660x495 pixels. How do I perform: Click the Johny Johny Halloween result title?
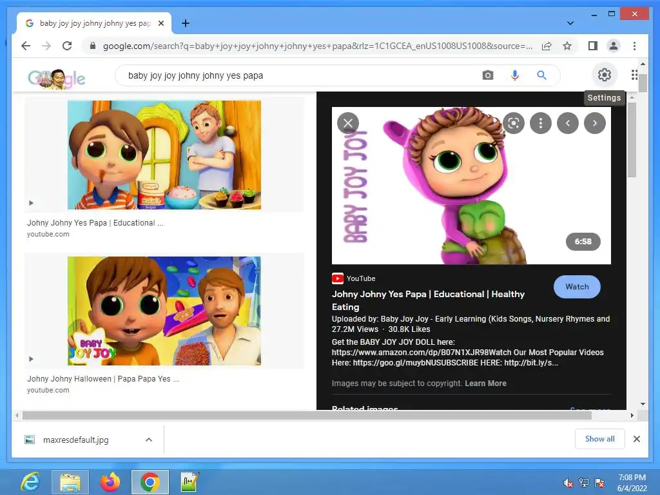103,379
